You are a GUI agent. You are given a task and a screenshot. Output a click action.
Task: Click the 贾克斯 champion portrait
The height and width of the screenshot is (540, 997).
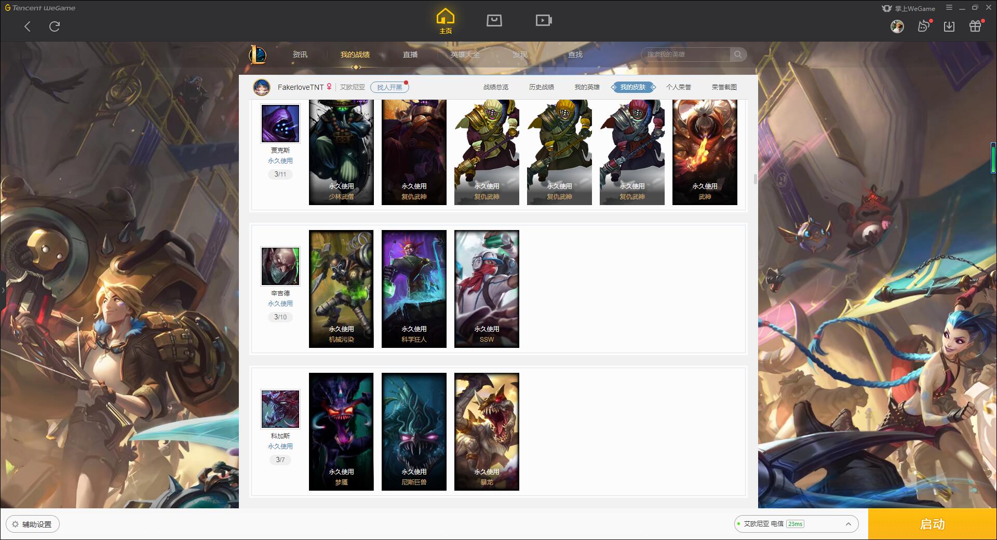point(280,124)
